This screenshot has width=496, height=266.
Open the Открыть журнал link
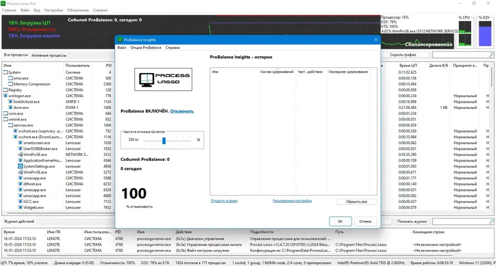224,201
